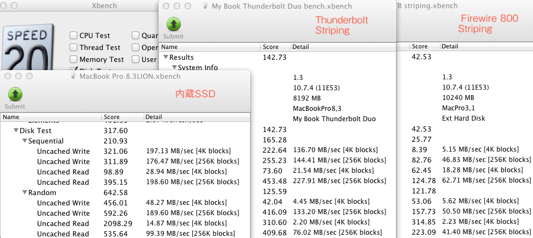This screenshot has height=238, width=533.
Task: Click Detail column header in the striping.xbench window
Action: (x=486, y=46)
